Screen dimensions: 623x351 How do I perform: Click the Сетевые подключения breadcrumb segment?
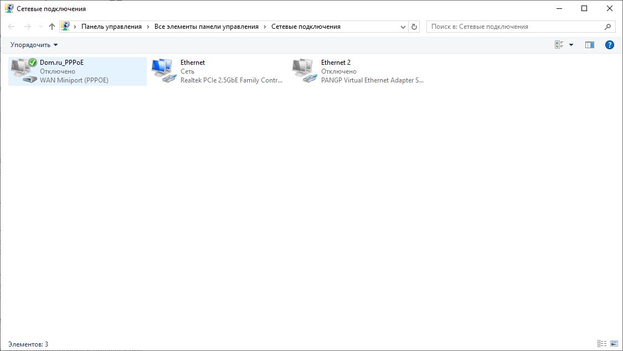pyautogui.click(x=306, y=27)
